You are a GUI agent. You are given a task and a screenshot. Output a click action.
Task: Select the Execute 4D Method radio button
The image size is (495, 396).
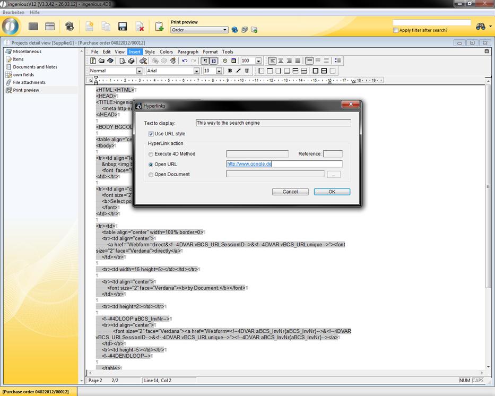[151, 154]
